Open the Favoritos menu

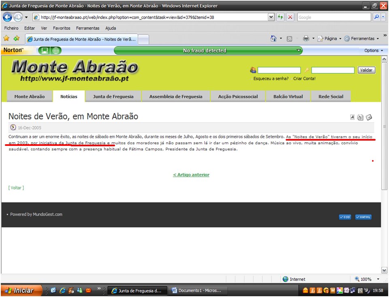click(62, 28)
